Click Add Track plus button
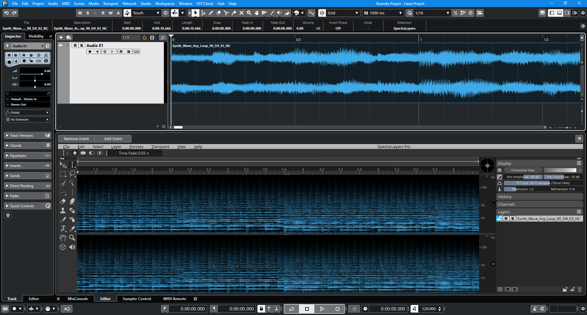Screen dimensions: 587x315 pos(61,37)
